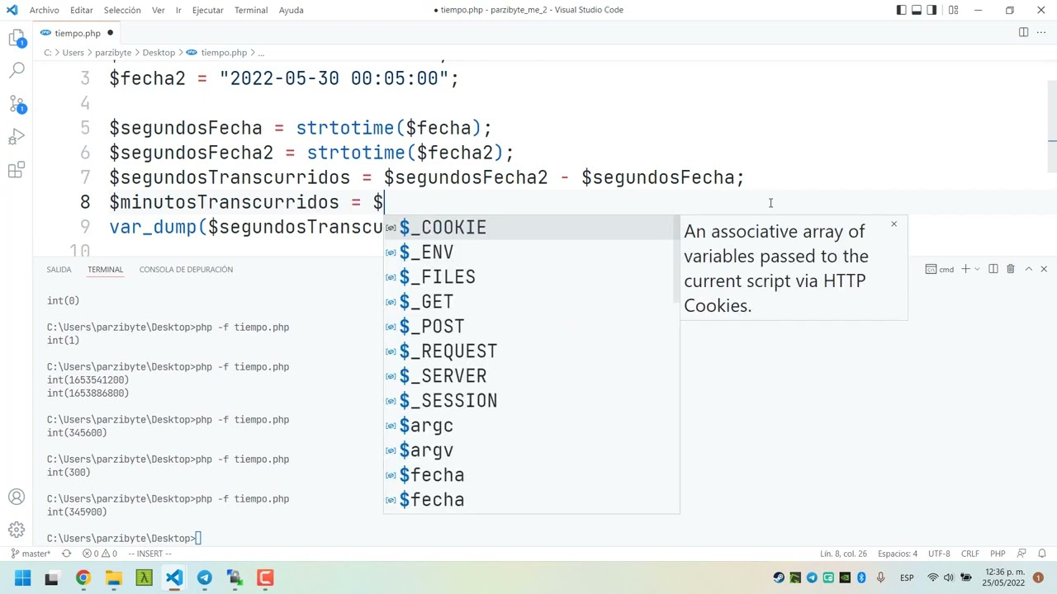The width and height of the screenshot is (1057, 594).
Task: Close the suggestion documentation popup
Action: tap(893, 224)
